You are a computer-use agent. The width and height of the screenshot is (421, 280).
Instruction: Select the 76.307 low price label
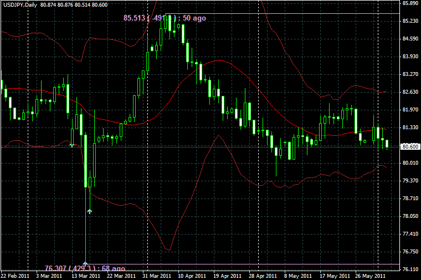[x=86, y=268]
